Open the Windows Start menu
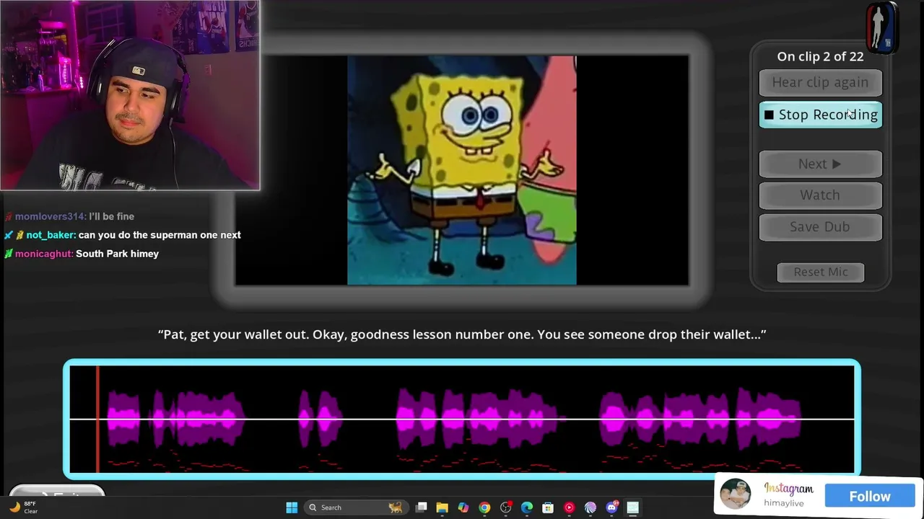924x519 pixels. point(292,507)
